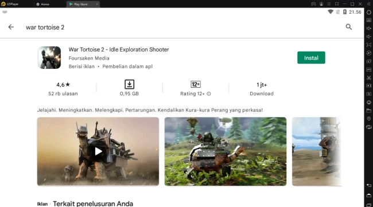This screenshot has height=207, width=373.
Task: Close the Play Store tab
Action: click(x=97, y=4)
